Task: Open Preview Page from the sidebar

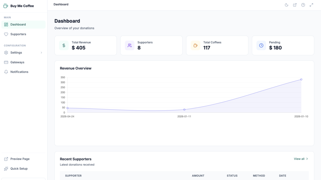Action: point(20,159)
